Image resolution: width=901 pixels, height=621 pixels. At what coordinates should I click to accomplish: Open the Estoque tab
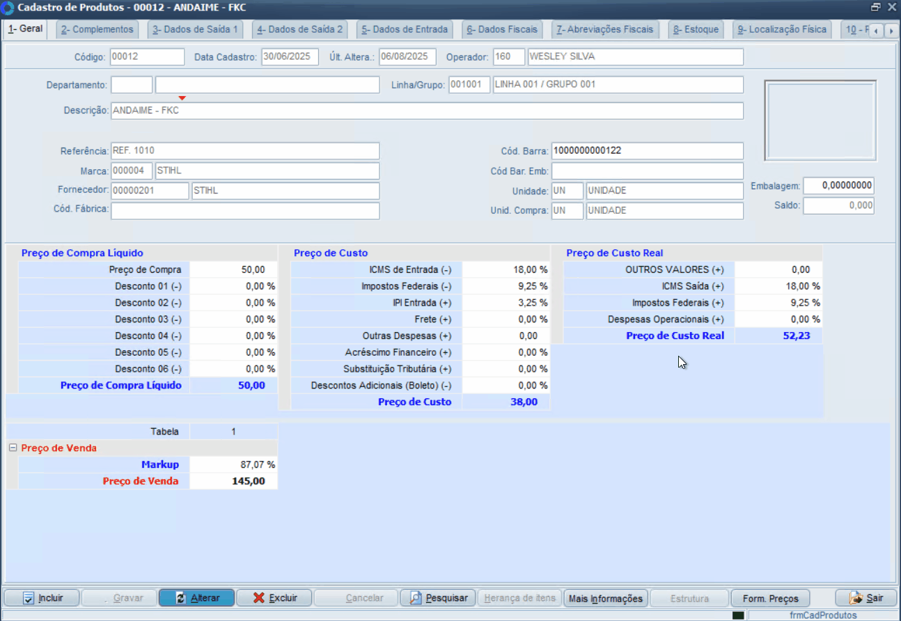pyautogui.click(x=696, y=29)
